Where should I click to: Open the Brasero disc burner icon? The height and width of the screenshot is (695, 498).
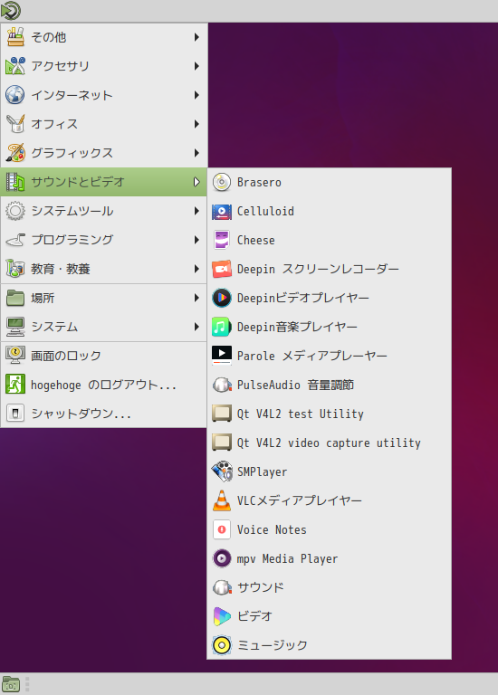[222, 182]
